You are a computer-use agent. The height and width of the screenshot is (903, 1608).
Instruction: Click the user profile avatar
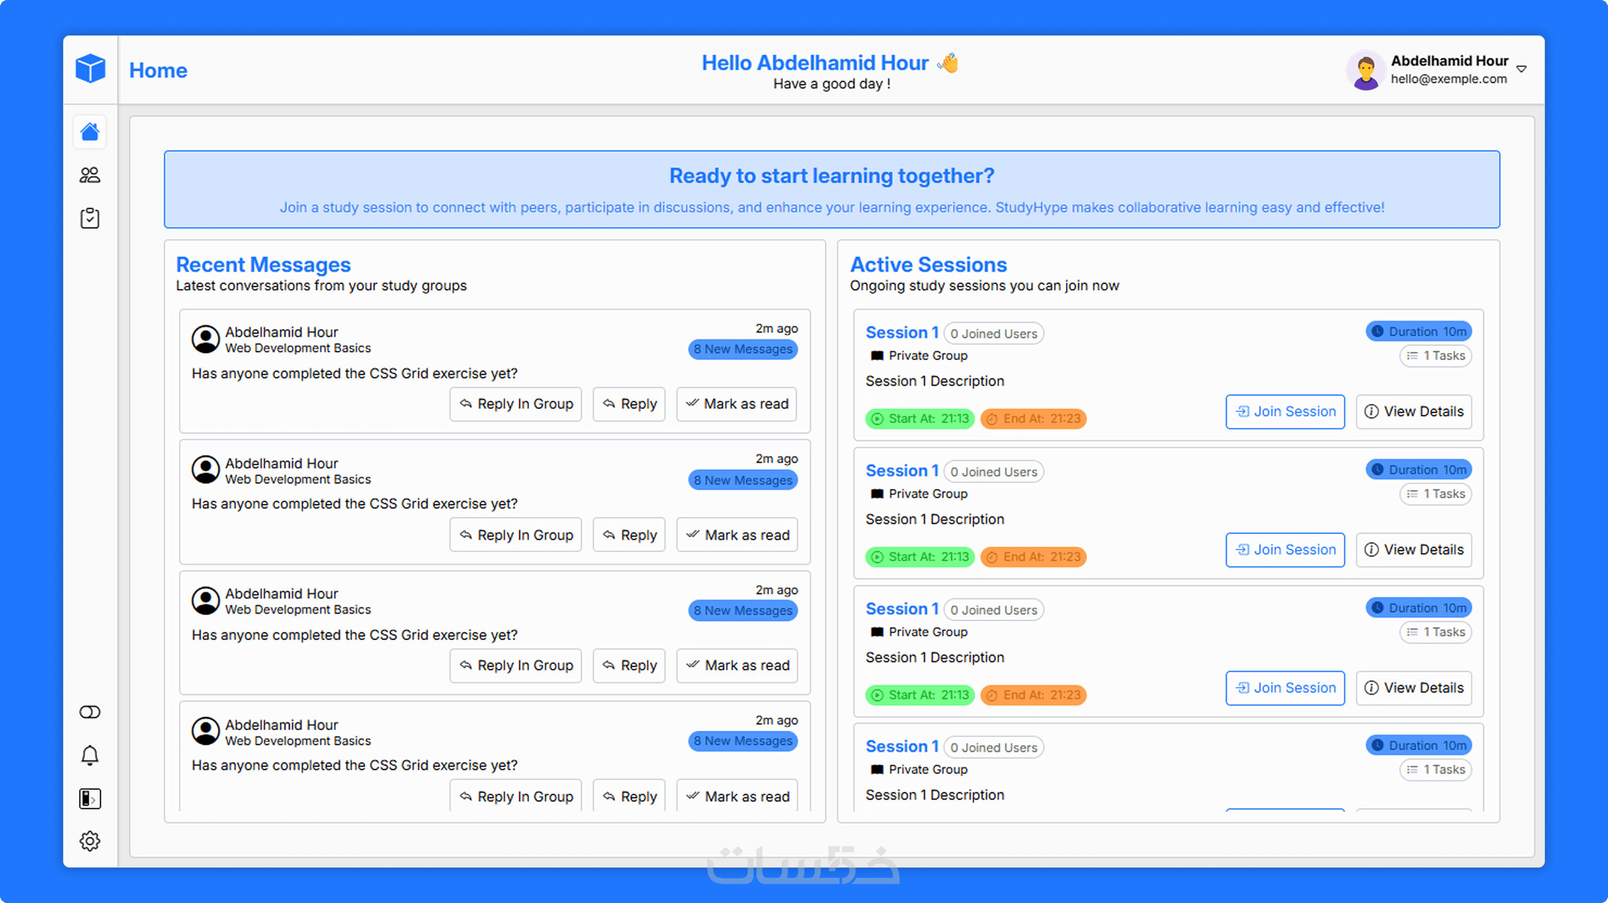[x=1365, y=69]
